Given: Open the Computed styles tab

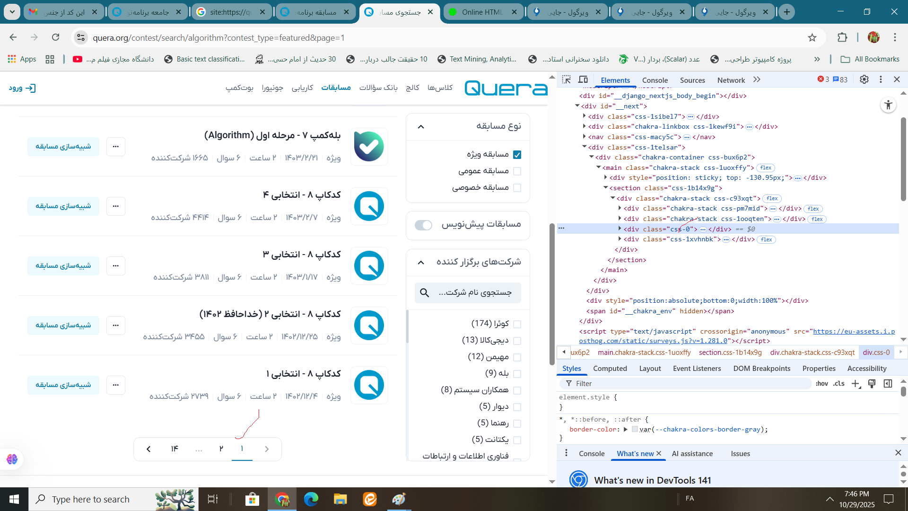Looking at the screenshot, I should point(610,369).
